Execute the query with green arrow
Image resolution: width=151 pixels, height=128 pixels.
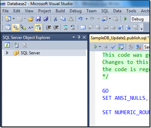(x=95, y=47)
